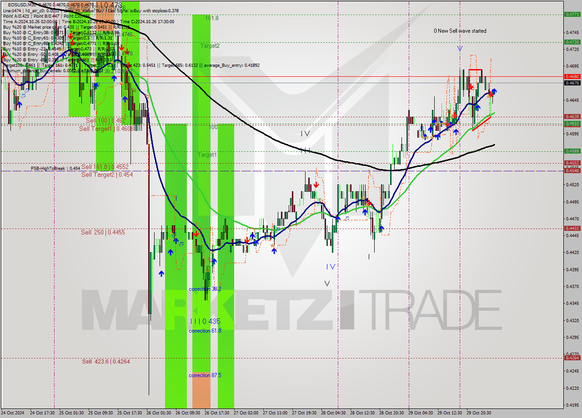The image size is (582, 418).
Task: Click the "28 Oct 12:30" time axis label
Action: click(362, 413)
